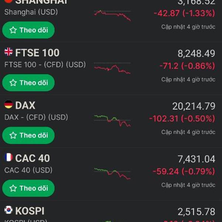The height and width of the screenshot is (222, 222).
Task: Toggle Theo dõi follow button for Shanghai
Action: click(x=28, y=30)
